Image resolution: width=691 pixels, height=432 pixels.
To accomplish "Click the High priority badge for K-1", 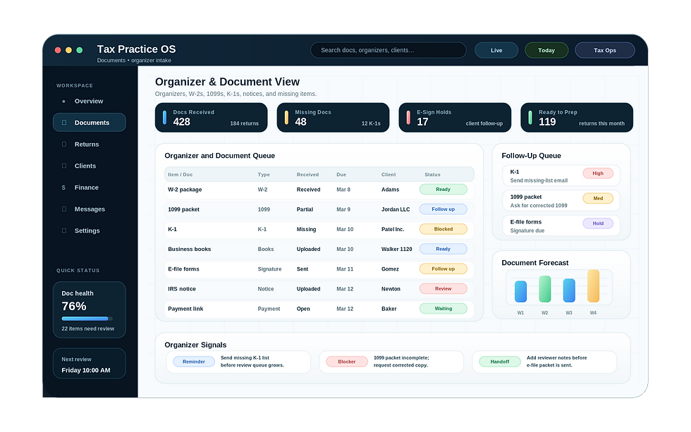I will [x=598, y=173].
